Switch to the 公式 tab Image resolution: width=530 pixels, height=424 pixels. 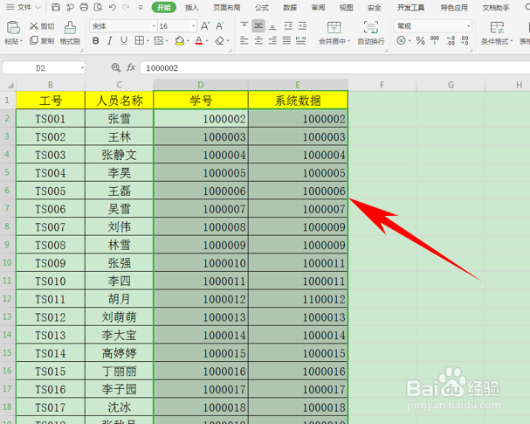click(x=262, y=8)
